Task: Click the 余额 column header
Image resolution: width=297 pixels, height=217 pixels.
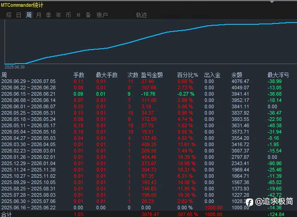Action: coord(237,75)
